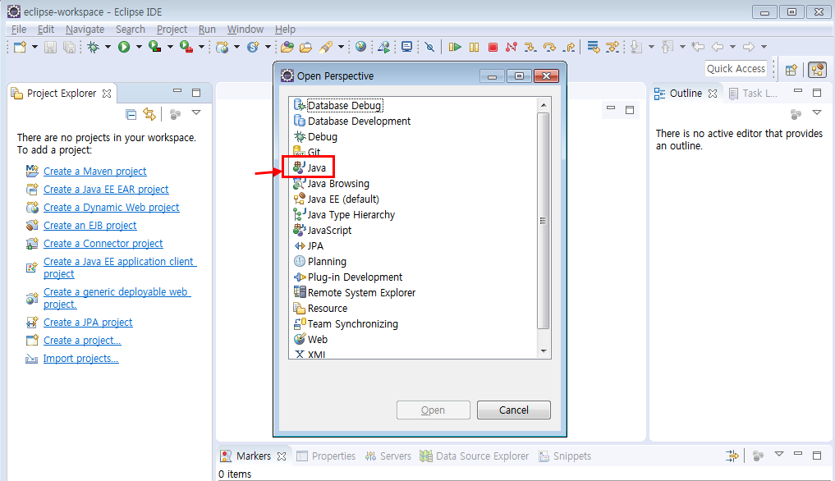Click the Use Step Filters icon
Viewport: 835px width, 481px height.
pos(613,47)
